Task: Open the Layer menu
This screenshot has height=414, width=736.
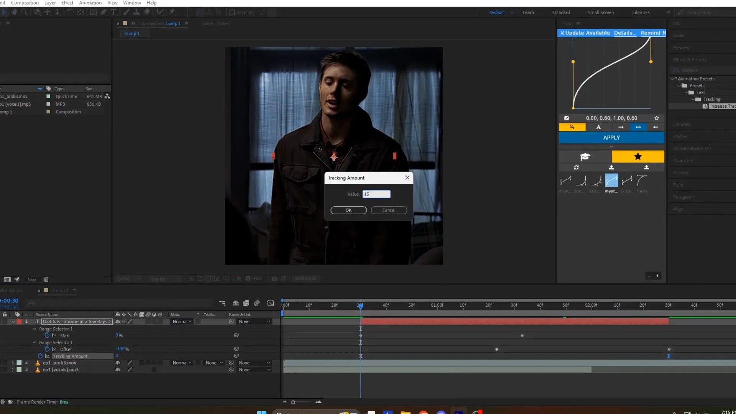Action: [50, 3]
